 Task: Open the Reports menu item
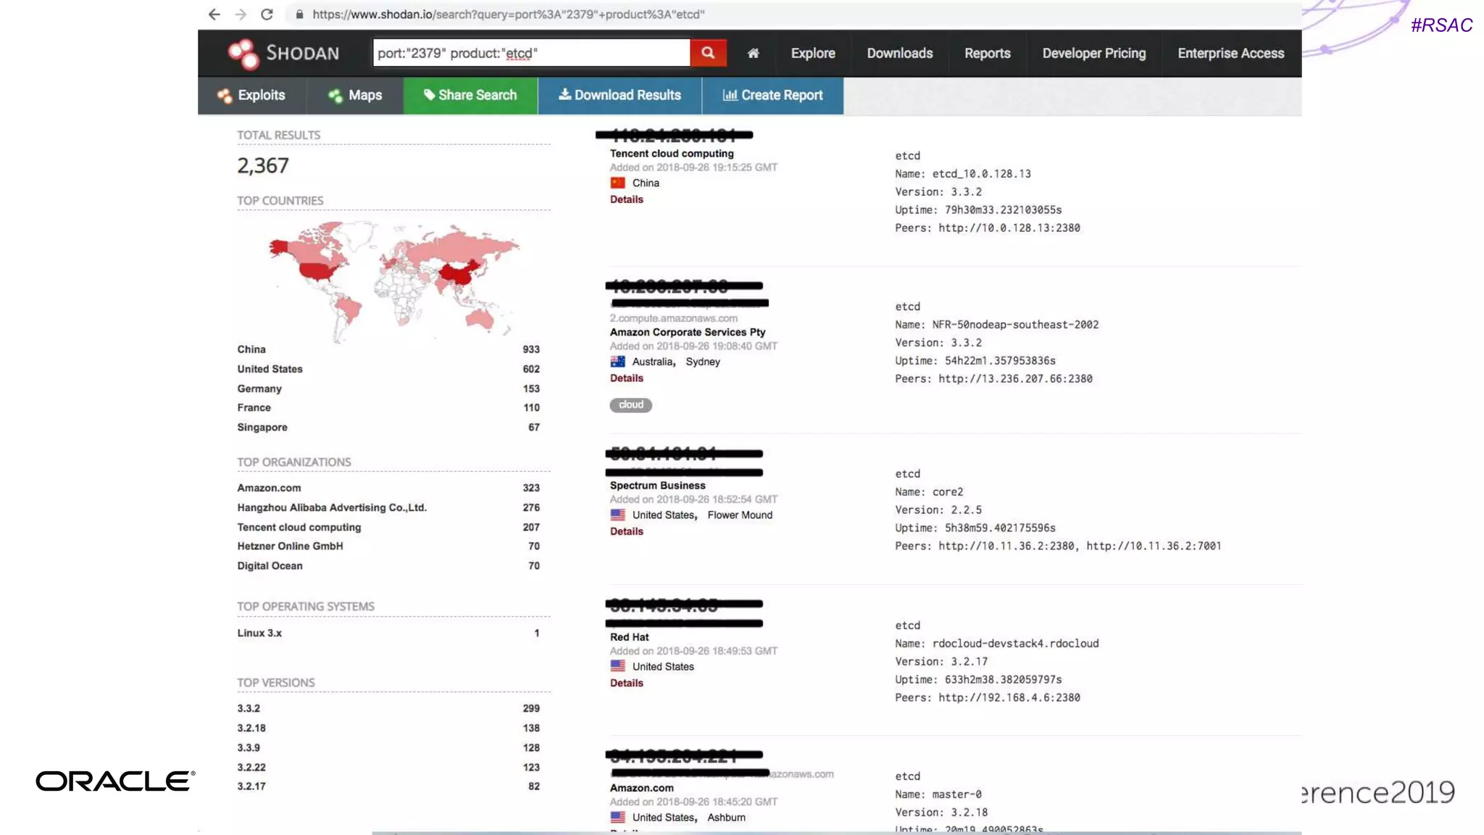[988, 54]
